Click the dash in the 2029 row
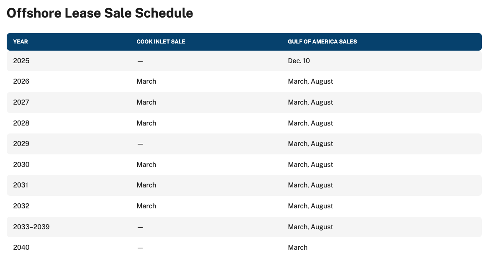Screen dimensions: 489x264 click(140, 144)
